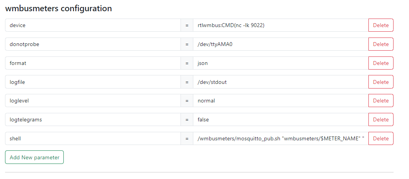Edit the /dev/ttyAMA0 value field
Screen dimensions: 409x179
tap(281, 44)
